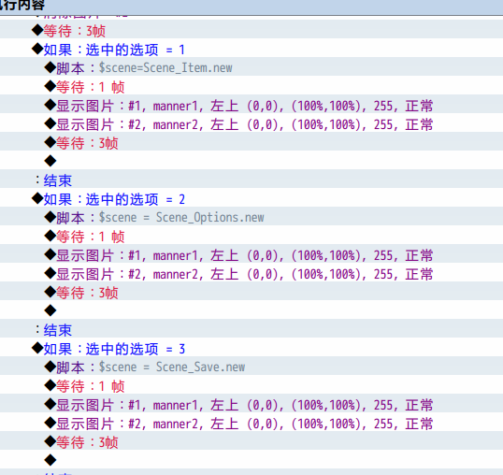
Task: Click the script row $scene = Scene_Save.new
Action: [x=251, y=367]
